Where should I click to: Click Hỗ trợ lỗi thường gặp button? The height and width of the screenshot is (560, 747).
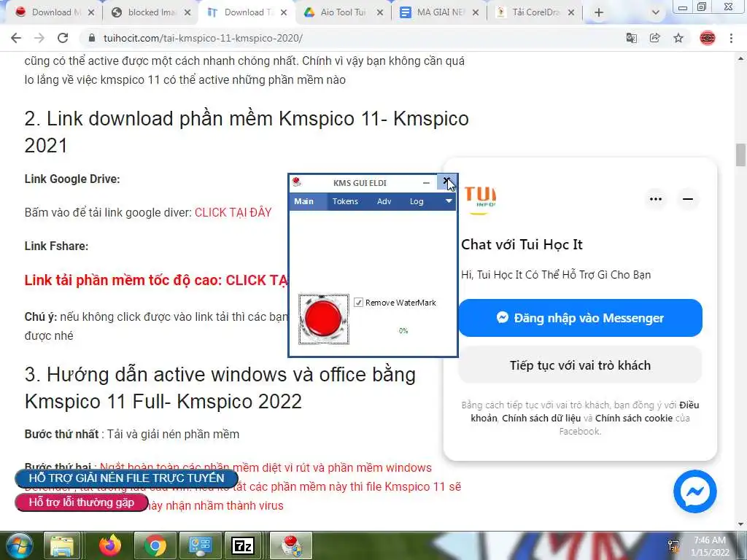(x=82, y=502)
